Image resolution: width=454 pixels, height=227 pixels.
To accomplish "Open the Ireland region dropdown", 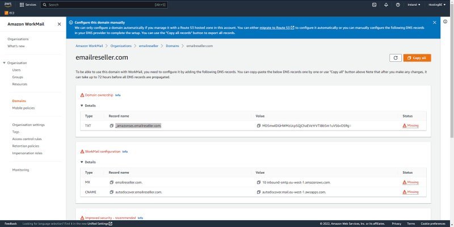I will coord(414,5).
